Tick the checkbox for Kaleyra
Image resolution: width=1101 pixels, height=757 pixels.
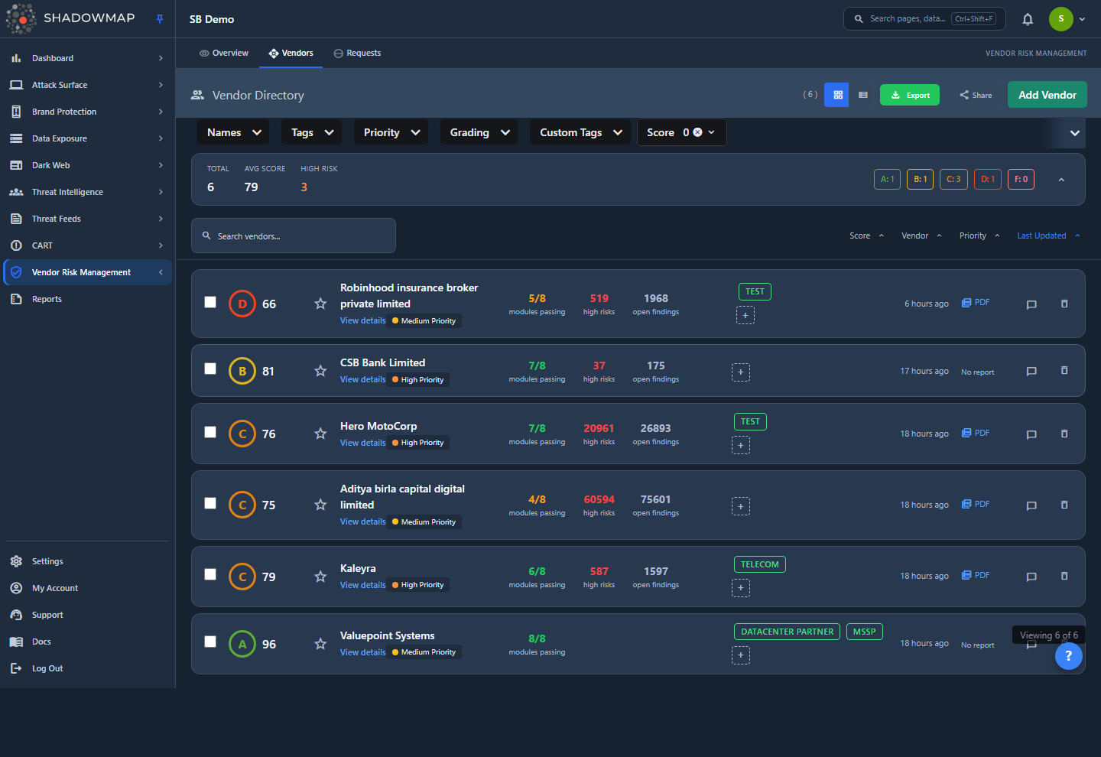pyautogui.click(x=210, y=574)
